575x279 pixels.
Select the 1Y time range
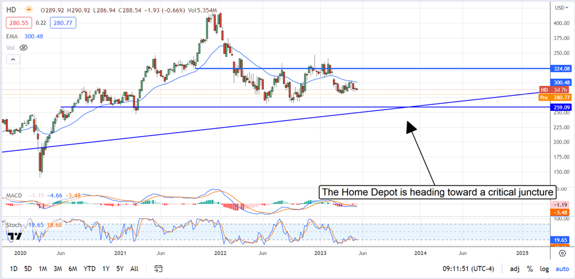(106, 269)
